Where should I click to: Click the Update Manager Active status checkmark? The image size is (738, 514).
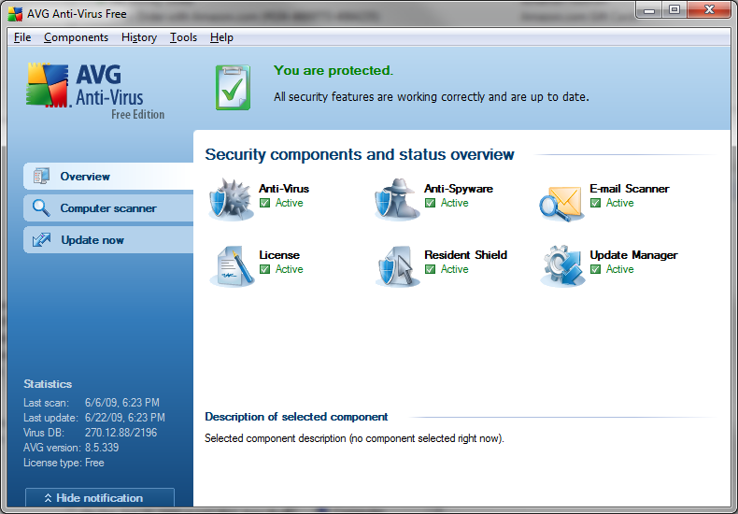(596, 269)
